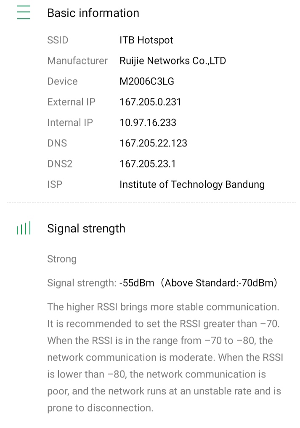Select Ruijie Networks Co.,LTD manufacturer text
Image resolution: width=300 pixels, height=428 pixels.
pyautogui.click(x=173, y=61)
